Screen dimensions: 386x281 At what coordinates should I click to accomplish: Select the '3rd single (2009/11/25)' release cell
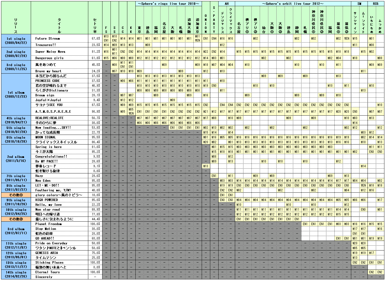click(16, 67)
